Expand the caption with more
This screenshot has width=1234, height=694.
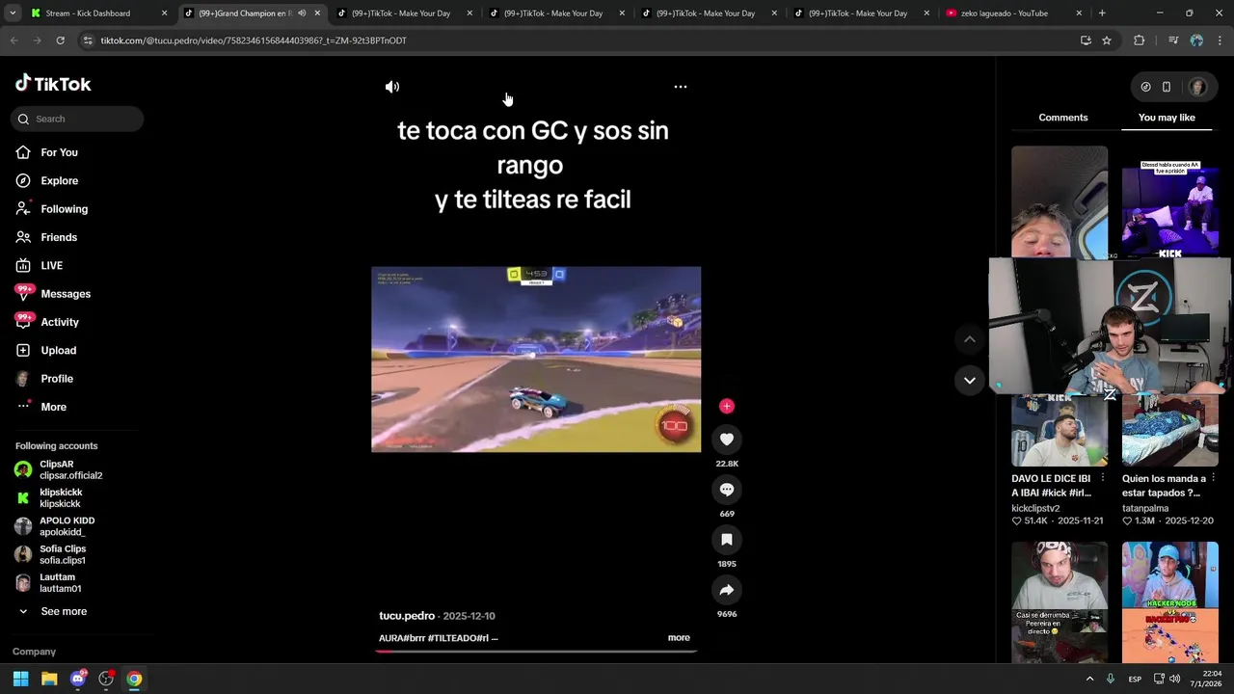679,637
